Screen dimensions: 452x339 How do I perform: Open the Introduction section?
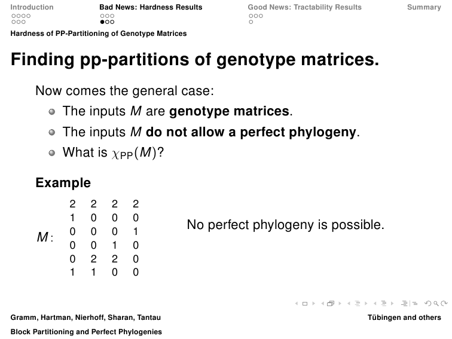[32, 7]
